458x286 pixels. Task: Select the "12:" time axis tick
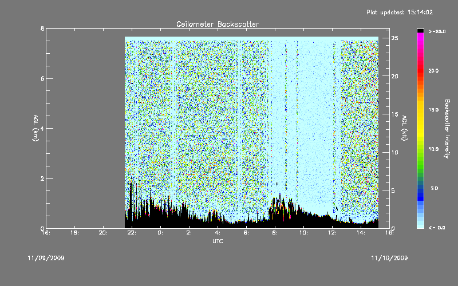(x=332, y=233)
